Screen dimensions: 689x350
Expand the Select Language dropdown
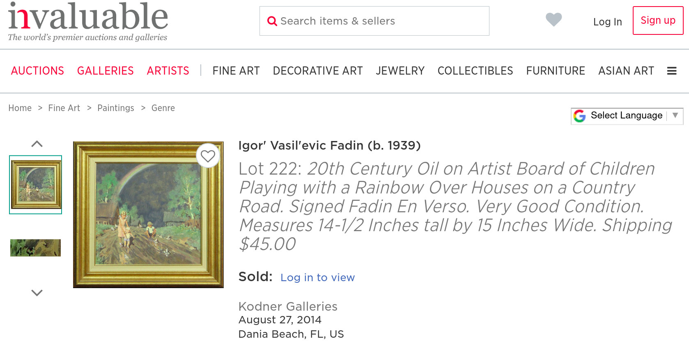[675, 116]
